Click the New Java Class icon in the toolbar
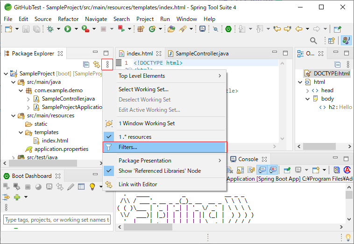Image resolution: width=354 pixels, height=244 pixels. (x=152, y=29)
